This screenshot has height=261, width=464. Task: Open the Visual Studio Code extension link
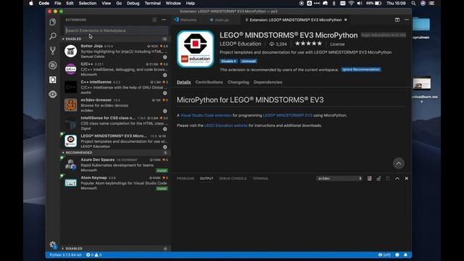(206, 115)
